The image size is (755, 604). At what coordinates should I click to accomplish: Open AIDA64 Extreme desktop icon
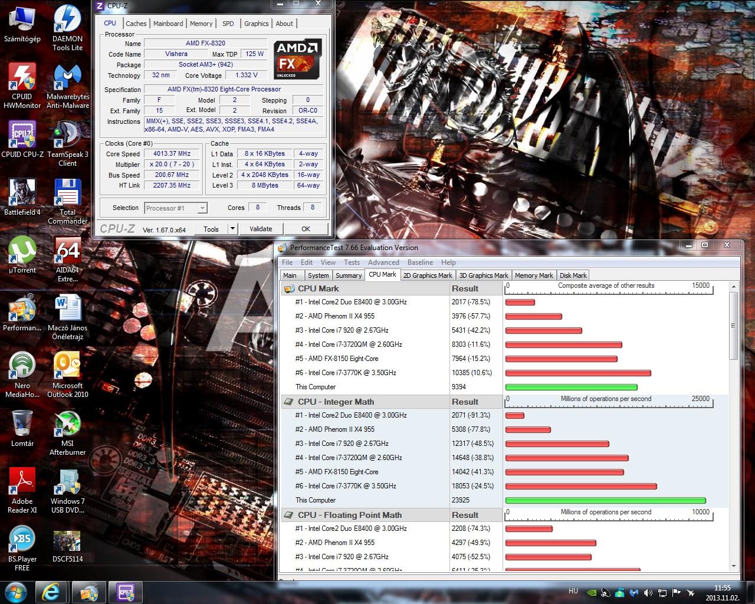pyautogui.click(x=68, y=260)
